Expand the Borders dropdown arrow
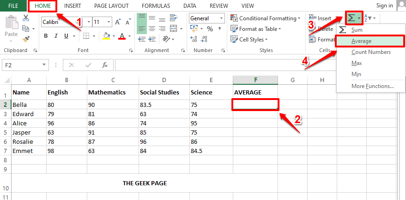The width and height of the screenshot is (406, 200). [x=94, y=36]
